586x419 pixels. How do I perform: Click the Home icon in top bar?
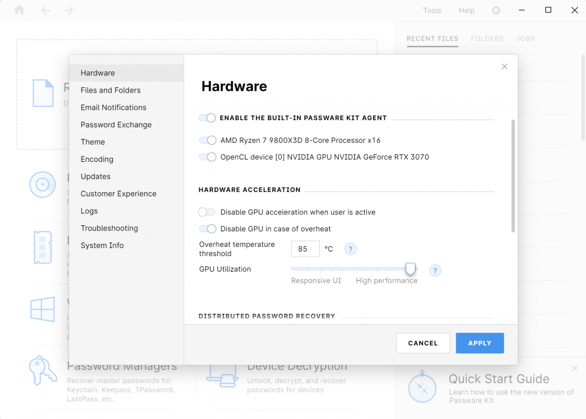click(x=19, y=10)
